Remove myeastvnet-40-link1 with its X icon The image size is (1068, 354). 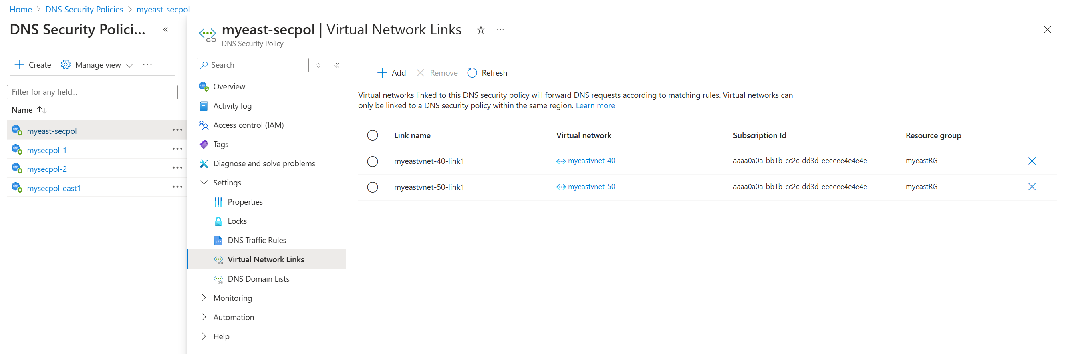point(1032,161)
